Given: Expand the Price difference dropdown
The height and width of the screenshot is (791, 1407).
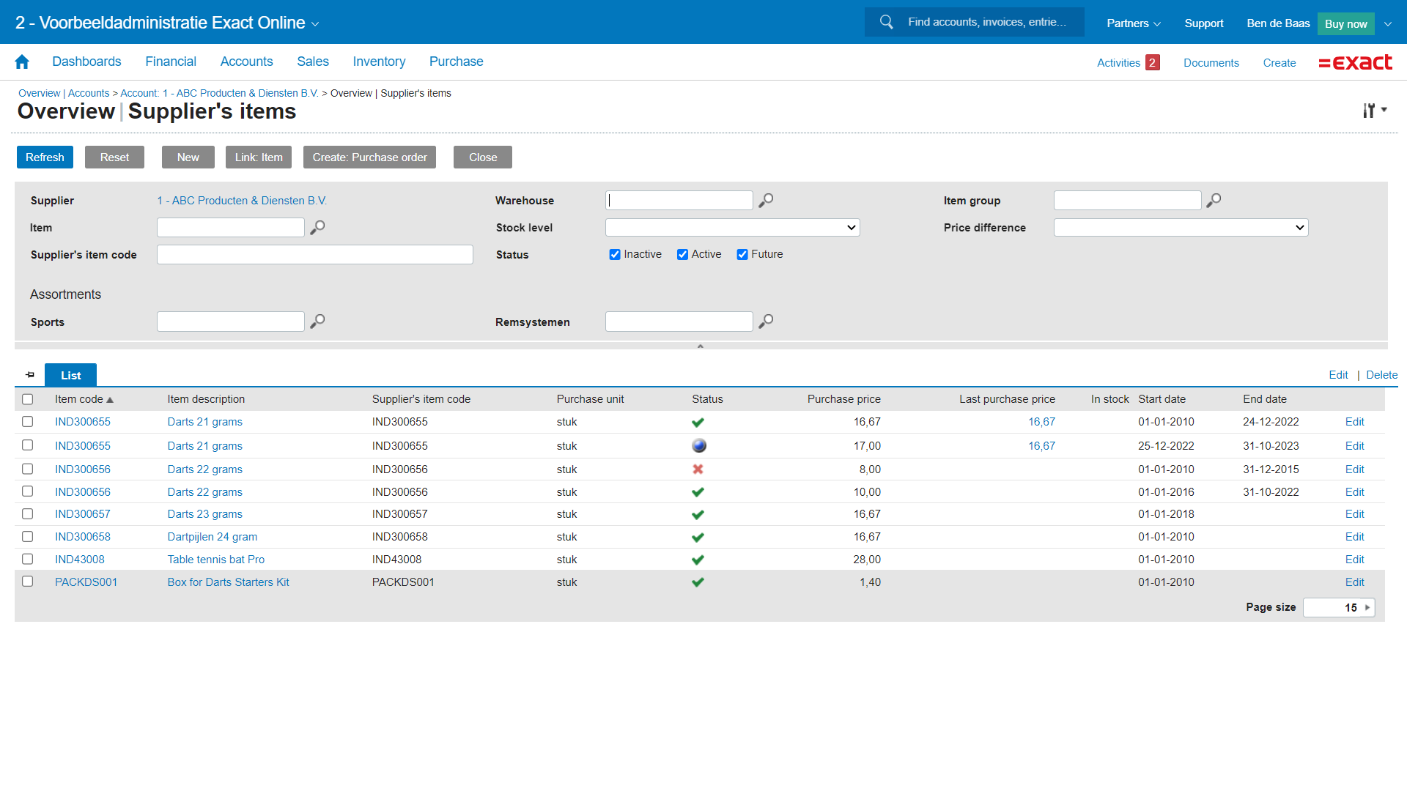Looking at the screenshot, I should 1180,228.
